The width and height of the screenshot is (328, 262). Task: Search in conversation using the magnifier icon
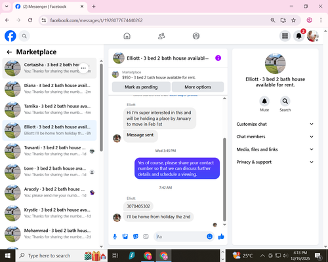[285, 102]
